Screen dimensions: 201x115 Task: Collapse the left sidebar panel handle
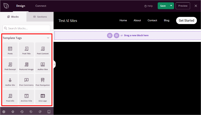pyautogui.click(x=54, y=64)
